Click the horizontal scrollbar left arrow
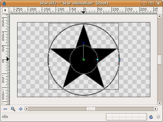 tap(27, 109)
